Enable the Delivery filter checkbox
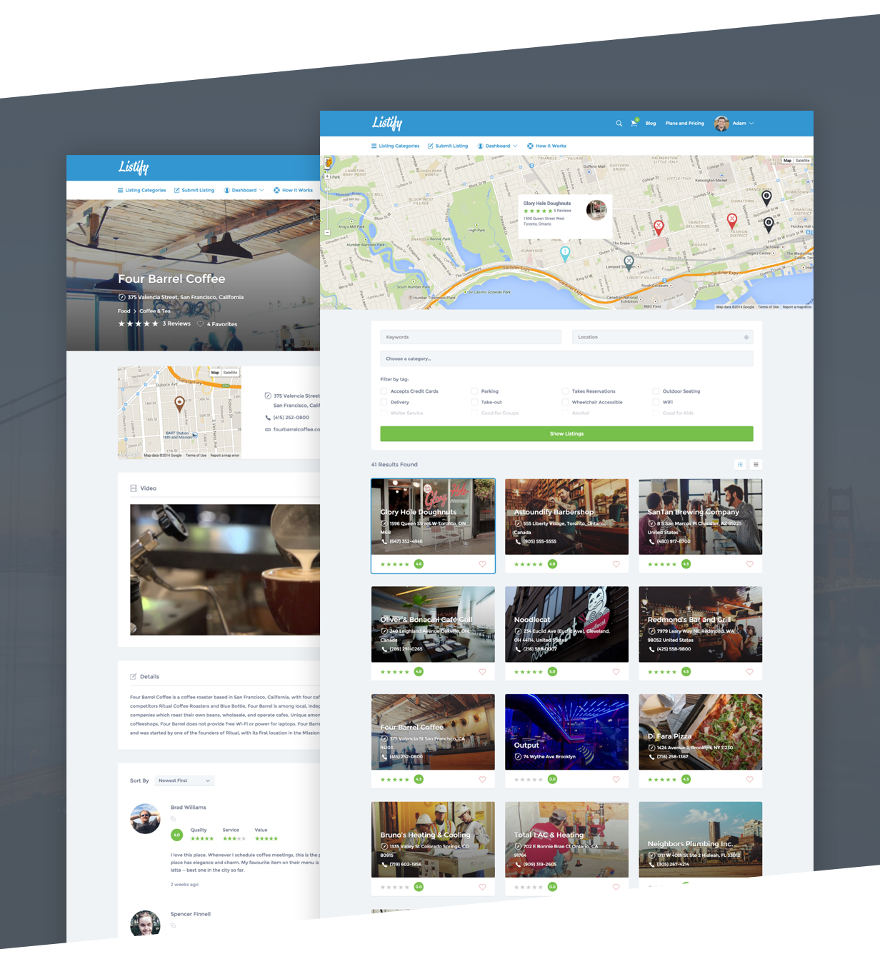 click(x=384, y=403)
